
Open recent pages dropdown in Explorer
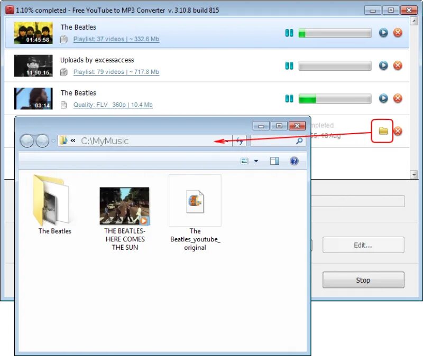pyautogui.click(x=53, y=141)
